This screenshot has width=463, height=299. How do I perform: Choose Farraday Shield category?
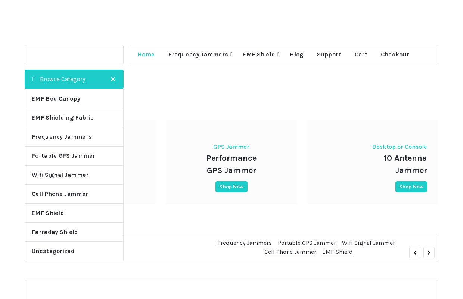click(55, 232)
